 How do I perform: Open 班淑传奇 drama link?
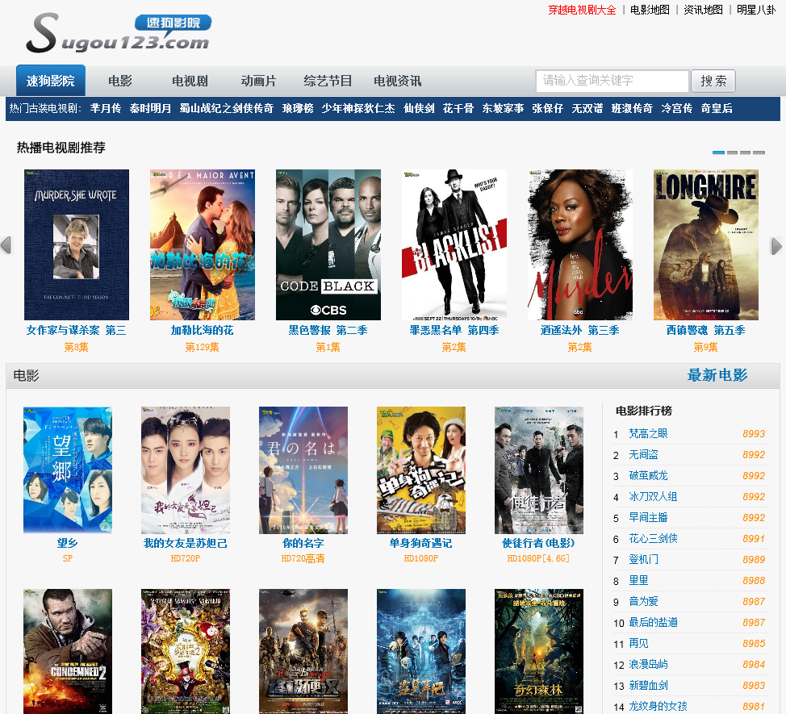click(x=632, y=108)
